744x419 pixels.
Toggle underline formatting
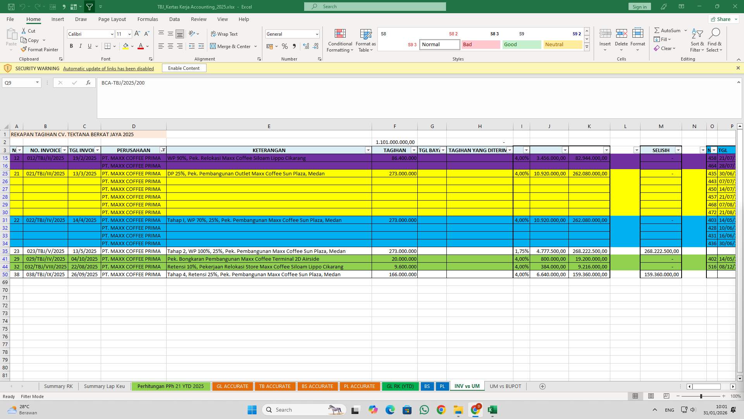[x=90, y=46]
